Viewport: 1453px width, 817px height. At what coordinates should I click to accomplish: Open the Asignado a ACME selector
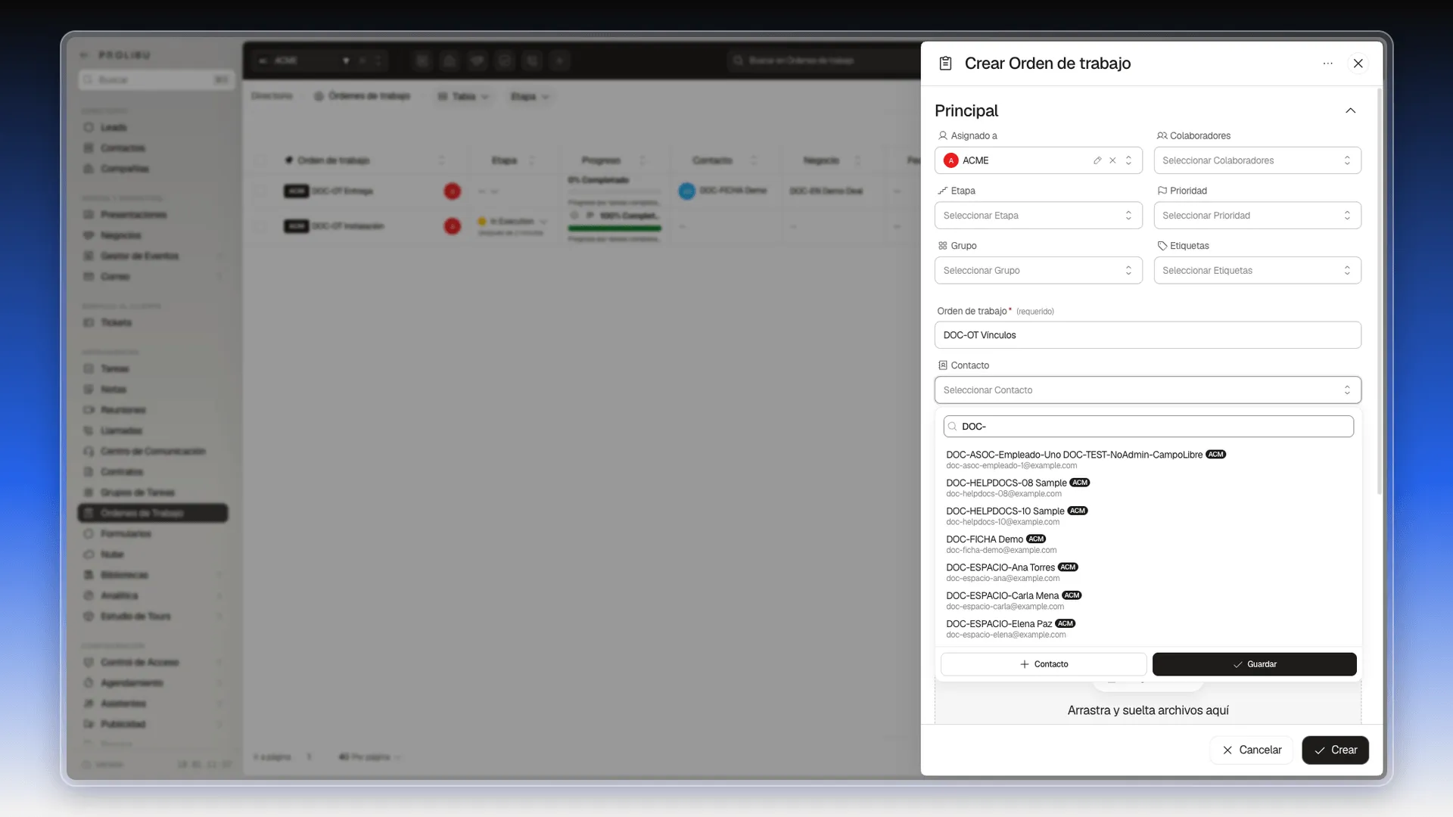click(x=1038, y=160)
